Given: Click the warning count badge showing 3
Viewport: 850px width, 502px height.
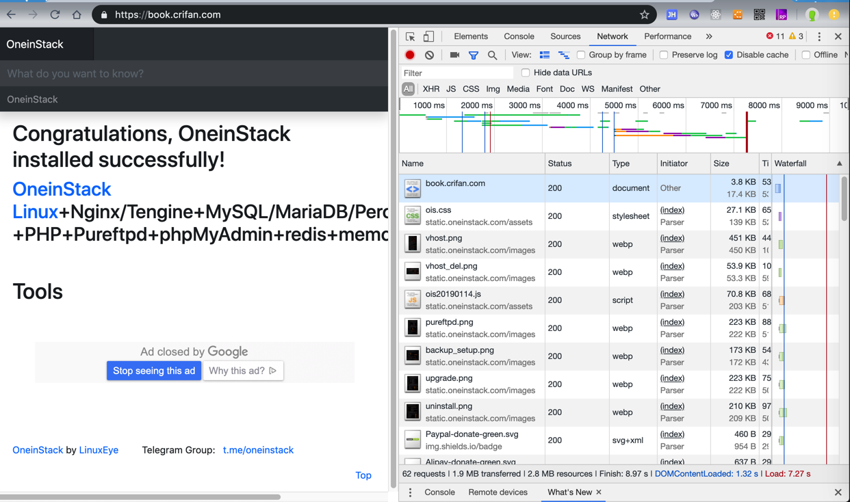Looking at the screenshot, I should click(797, 36).
